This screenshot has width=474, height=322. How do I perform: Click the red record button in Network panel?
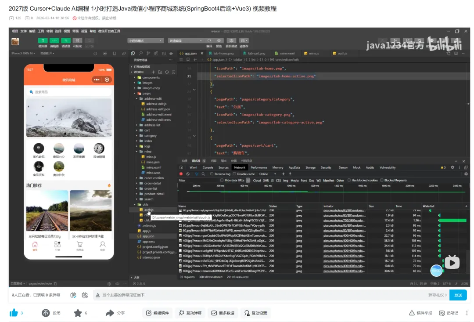(x=181, y=174)
